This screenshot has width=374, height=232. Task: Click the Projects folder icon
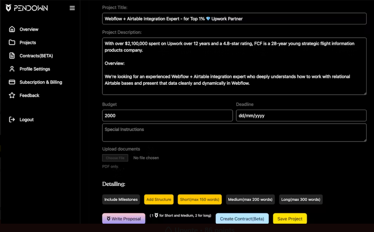12,42
